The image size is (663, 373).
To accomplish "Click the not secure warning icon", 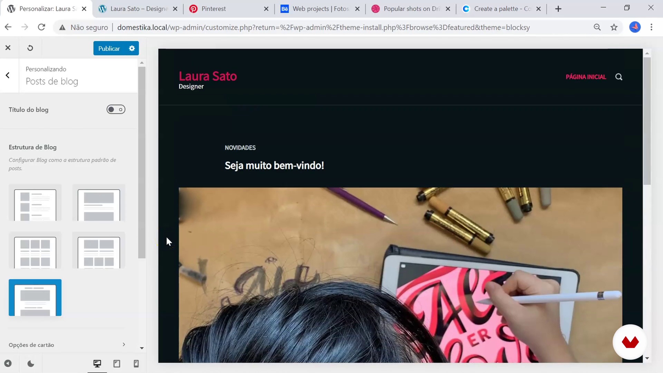I will [x=62, y=27].
